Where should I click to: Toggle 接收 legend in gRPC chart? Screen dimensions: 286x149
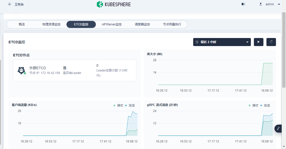coord(254,105)
